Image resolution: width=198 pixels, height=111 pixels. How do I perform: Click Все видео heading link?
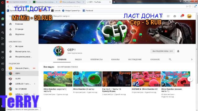(x=49, y=67)
